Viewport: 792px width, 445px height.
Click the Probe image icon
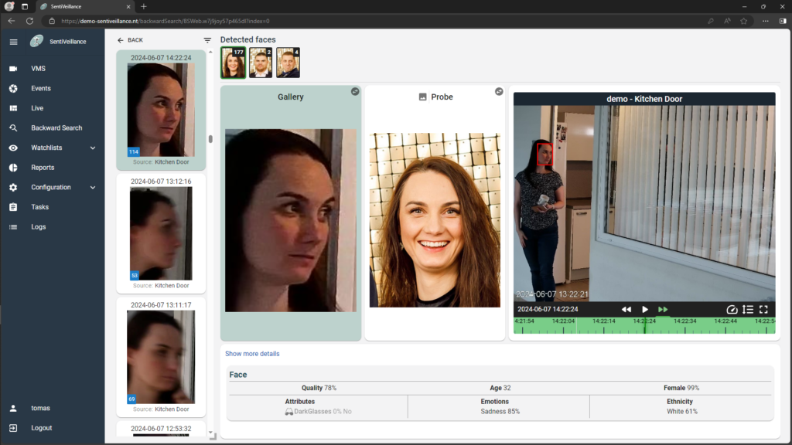coord(423,97)
